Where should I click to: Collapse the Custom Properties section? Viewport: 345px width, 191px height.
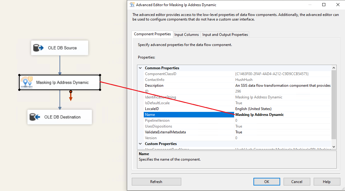click(140, 144)
